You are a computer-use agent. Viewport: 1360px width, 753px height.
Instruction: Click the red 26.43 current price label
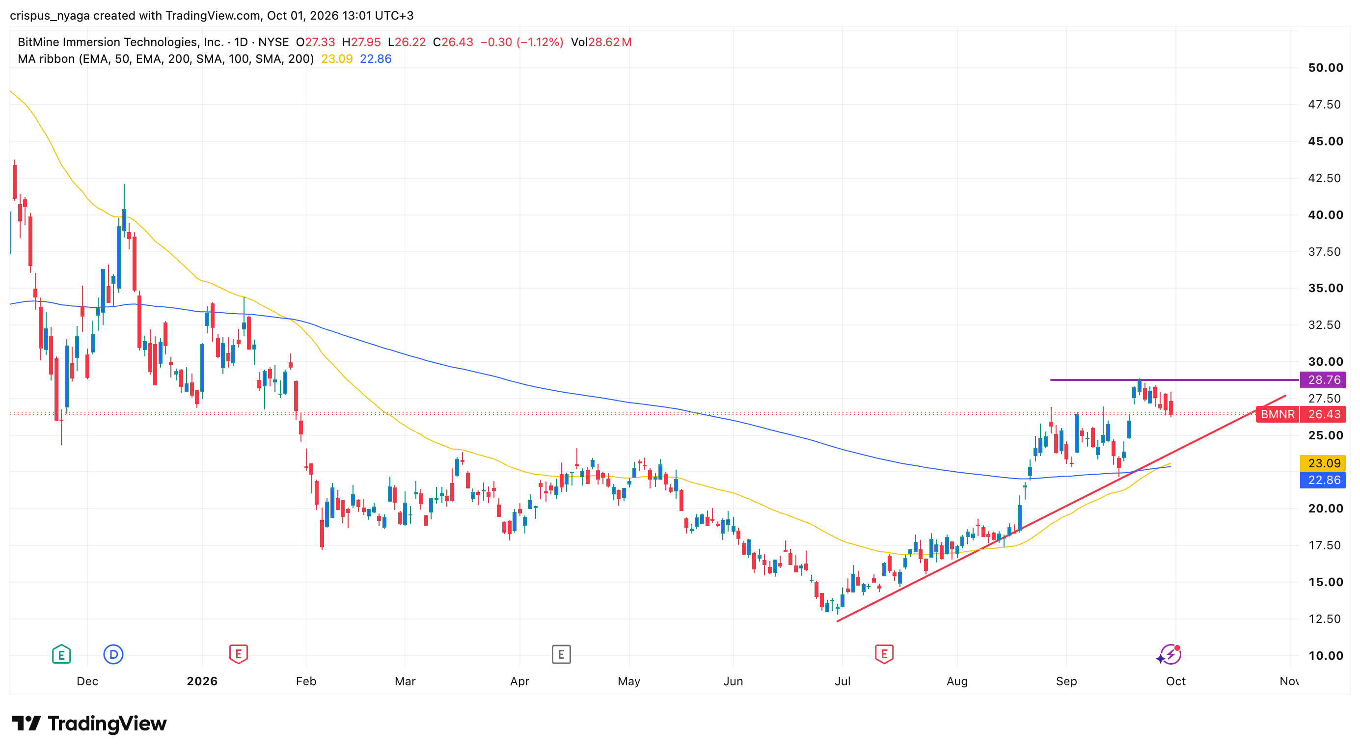pos(1324,414)
